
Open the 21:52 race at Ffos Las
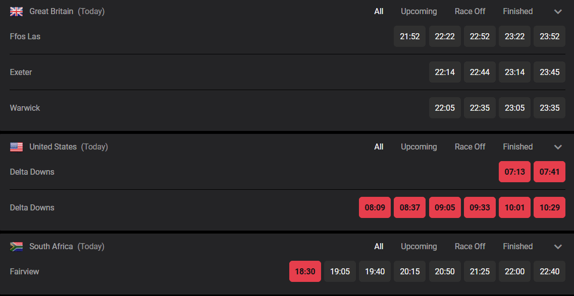[x=409, y=36]
